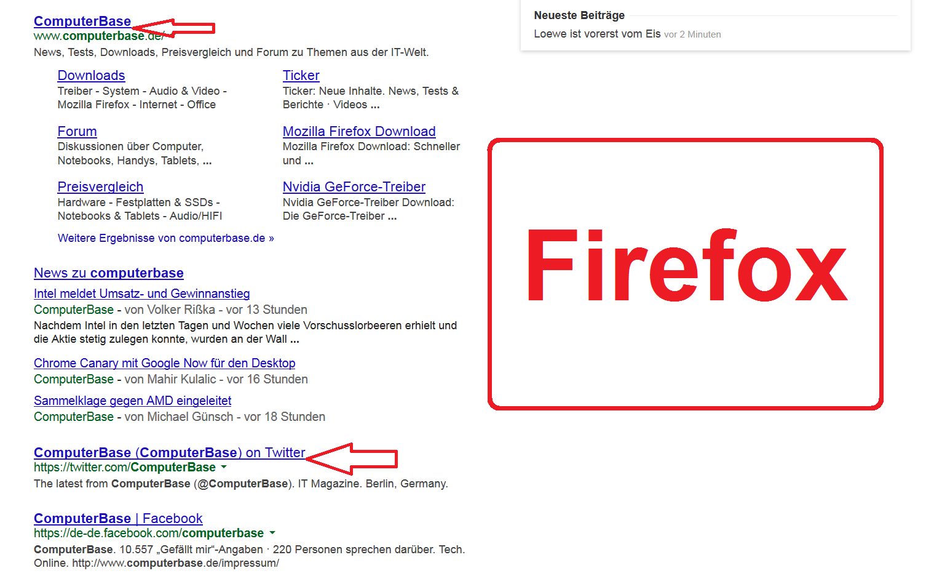The image size is (926, 576).
Task: Click the de-de.facebook.com/computerbase URL text
Action: (149, 534)
